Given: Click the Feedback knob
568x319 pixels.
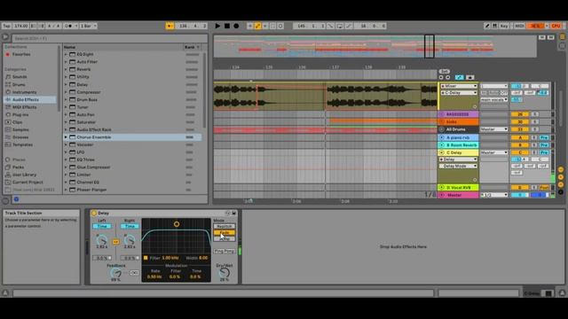Looking at the screenshot, I should point(116,273).
